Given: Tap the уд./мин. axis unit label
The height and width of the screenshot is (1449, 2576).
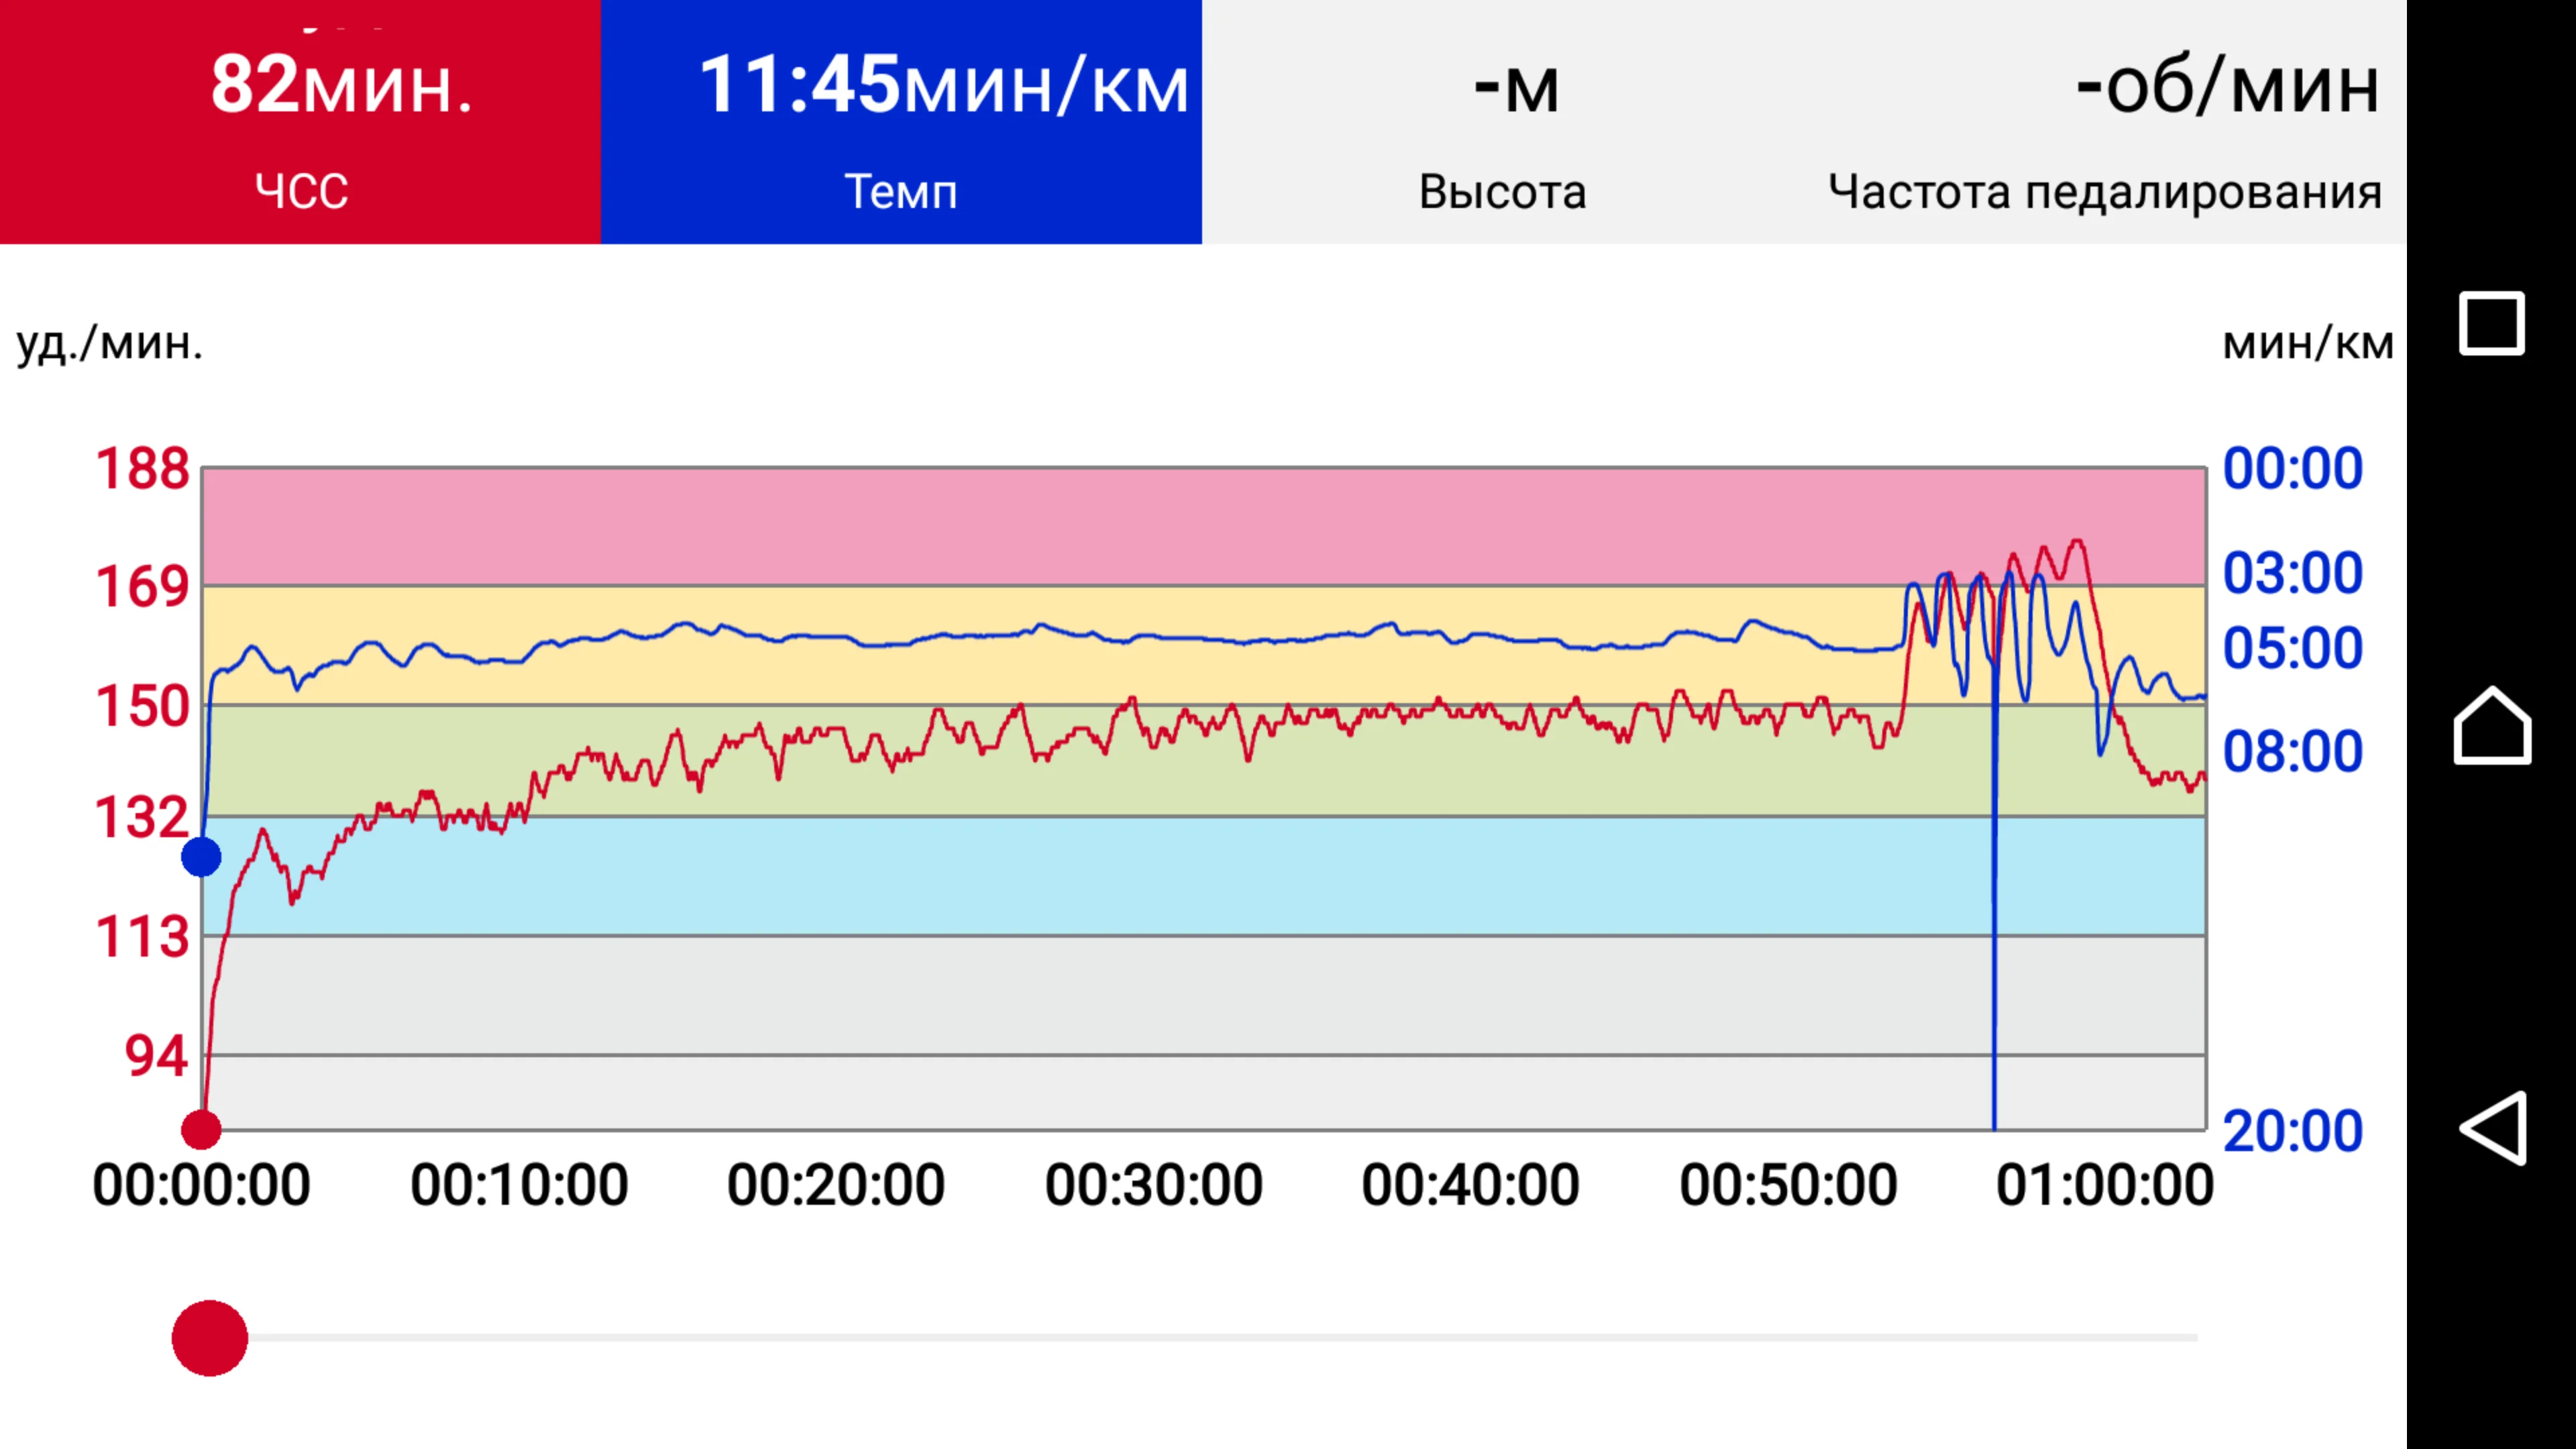Looking at the screenshot, I should click(x=110, y=343).
